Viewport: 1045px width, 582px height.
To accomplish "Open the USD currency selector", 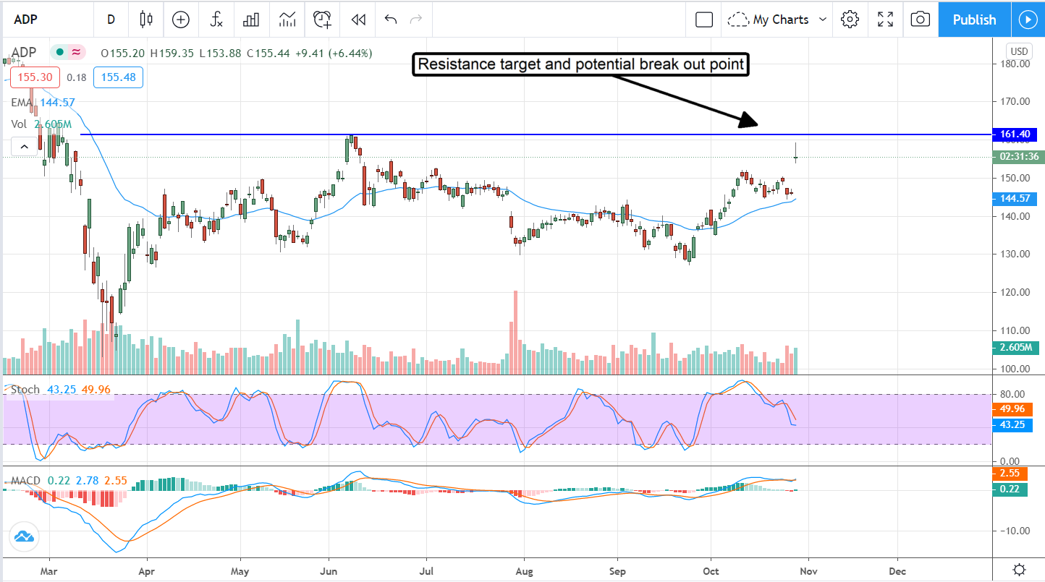I will pos(1018,51).
